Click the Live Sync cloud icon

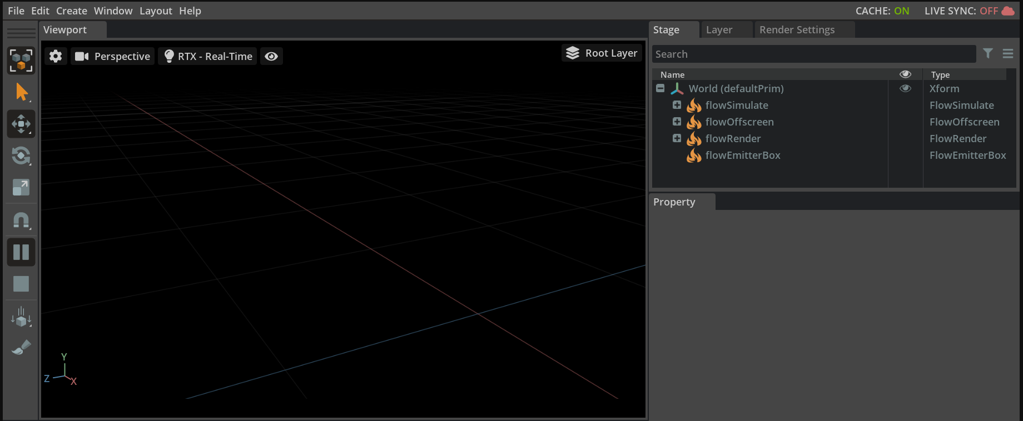pos(1008,11)
